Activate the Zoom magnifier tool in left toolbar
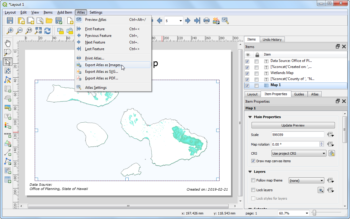 [x=8, y=53]
